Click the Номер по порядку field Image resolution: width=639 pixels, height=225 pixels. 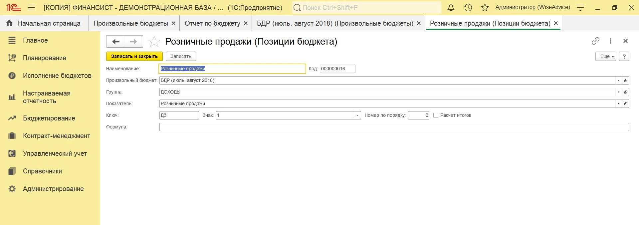[x=418, y=115]
